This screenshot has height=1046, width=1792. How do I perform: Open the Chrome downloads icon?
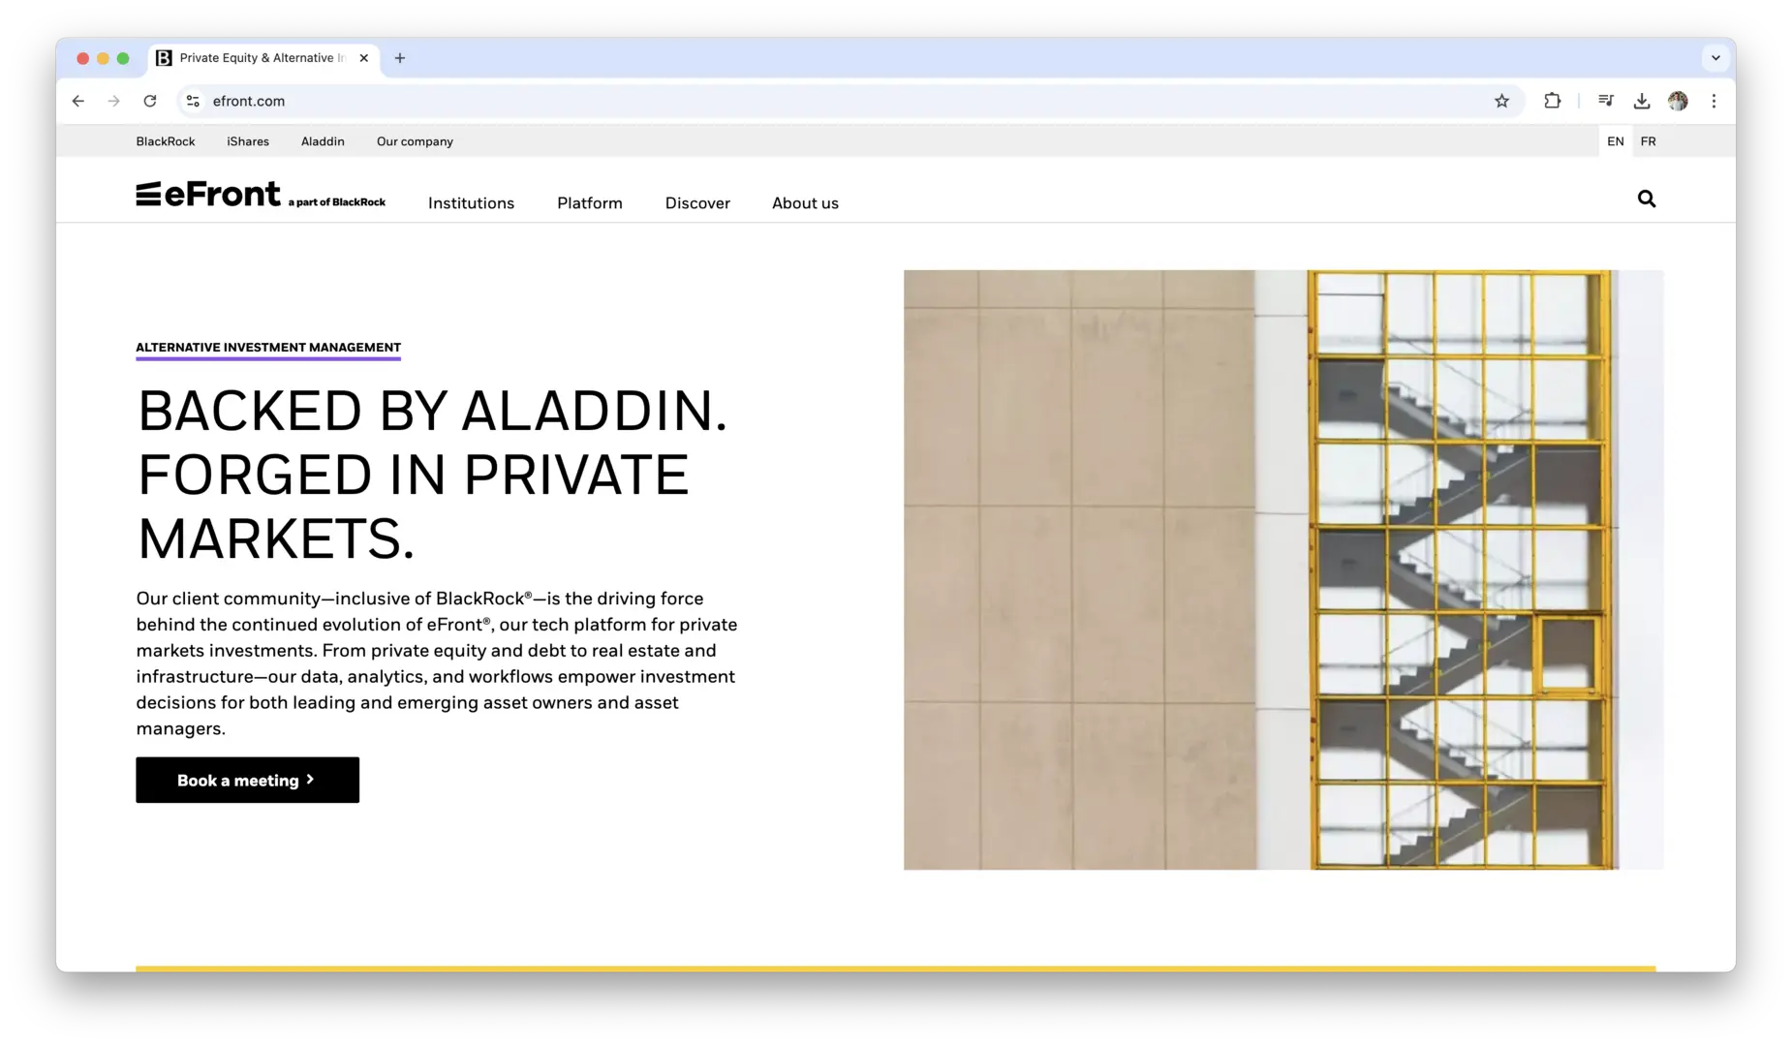coord(1641,101)
